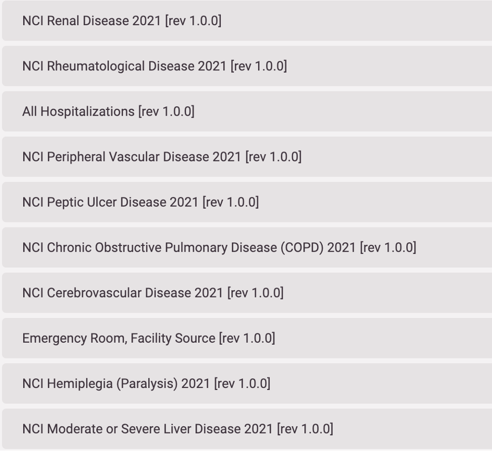Click revision tag on Liver Disease row
The image size is (492, 451).
pos(305,429)
